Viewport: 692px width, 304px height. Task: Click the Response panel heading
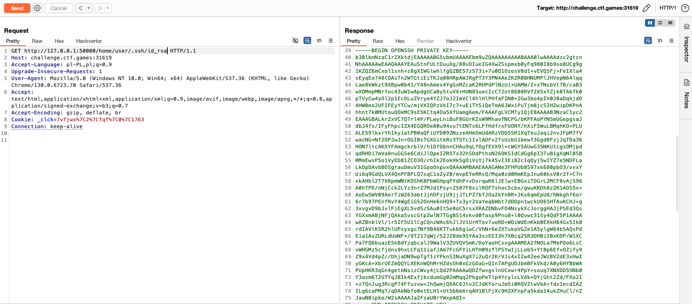[x=359, y=31]
